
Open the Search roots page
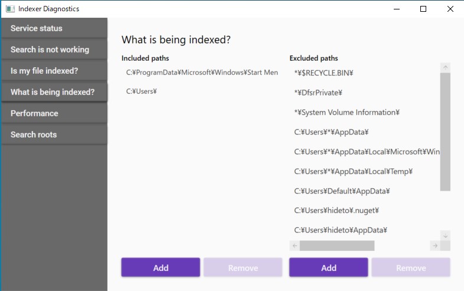54,135
